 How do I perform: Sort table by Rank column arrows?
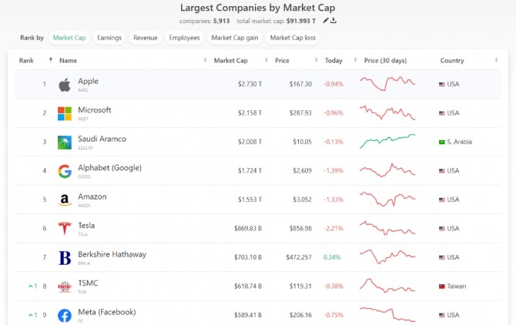coord(51,60)
